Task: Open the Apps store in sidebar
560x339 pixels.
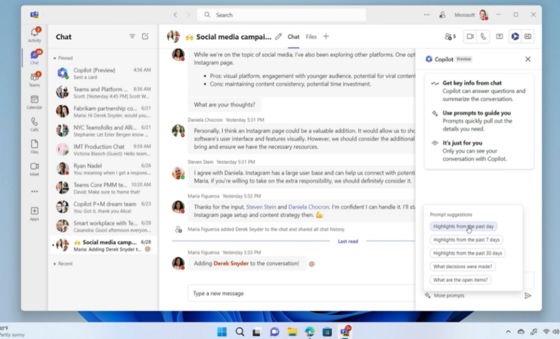Action: tap(34, 214)
